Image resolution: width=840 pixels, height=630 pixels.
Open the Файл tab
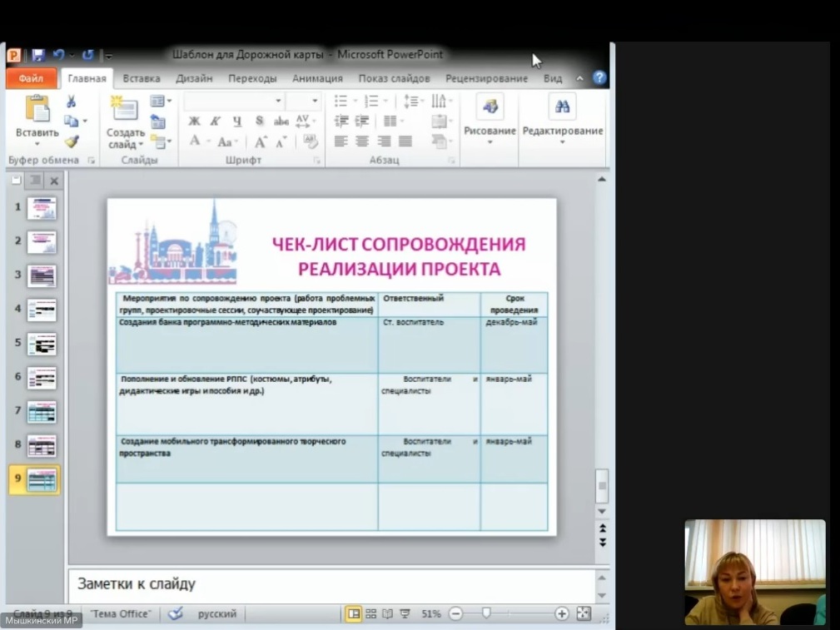click(31, 78)
